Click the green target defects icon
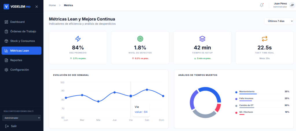This screenshot has height=131, width=296. [140, 39]
